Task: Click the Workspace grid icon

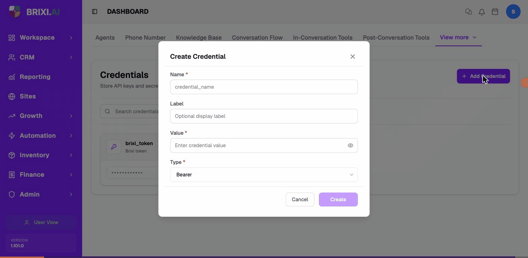Action: point(12,38)
